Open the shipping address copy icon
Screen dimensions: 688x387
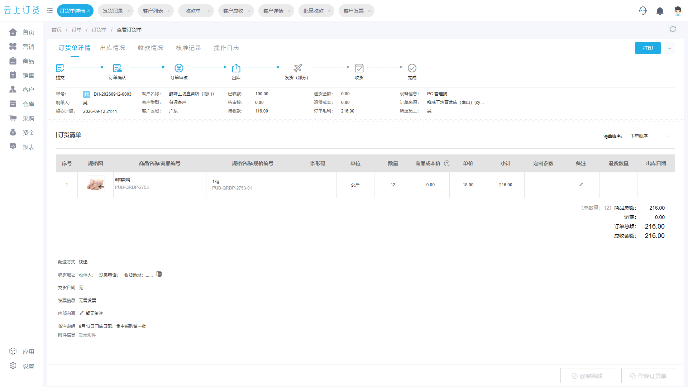tap(159, 274)
